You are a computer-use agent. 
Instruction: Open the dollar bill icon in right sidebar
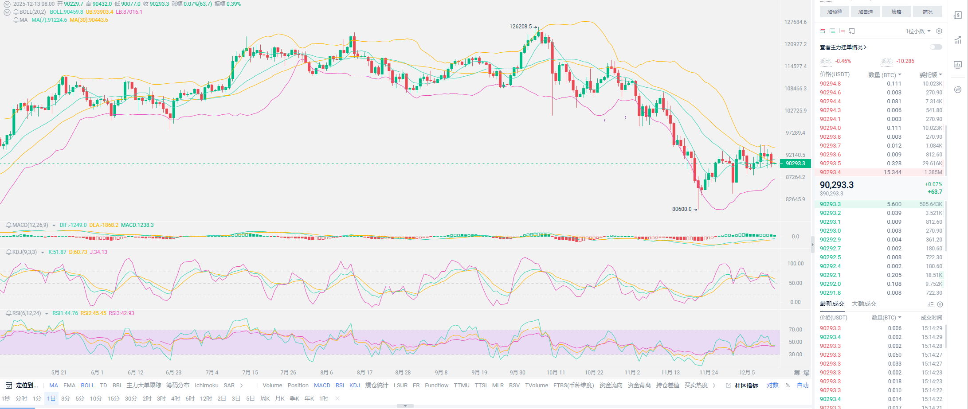click(x=958, y=16)
